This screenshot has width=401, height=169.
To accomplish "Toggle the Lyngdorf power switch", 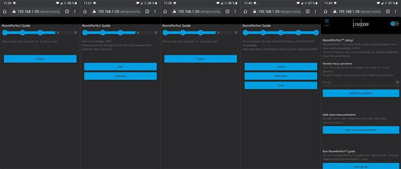I will pos(394,24).
